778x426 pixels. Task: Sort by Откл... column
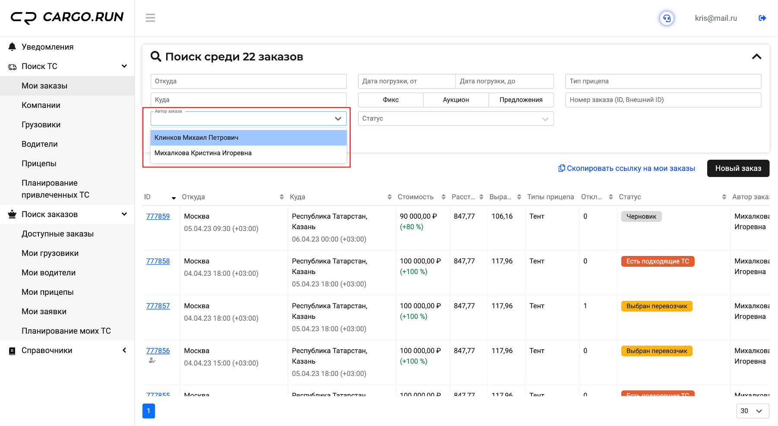tap(611, 197)
